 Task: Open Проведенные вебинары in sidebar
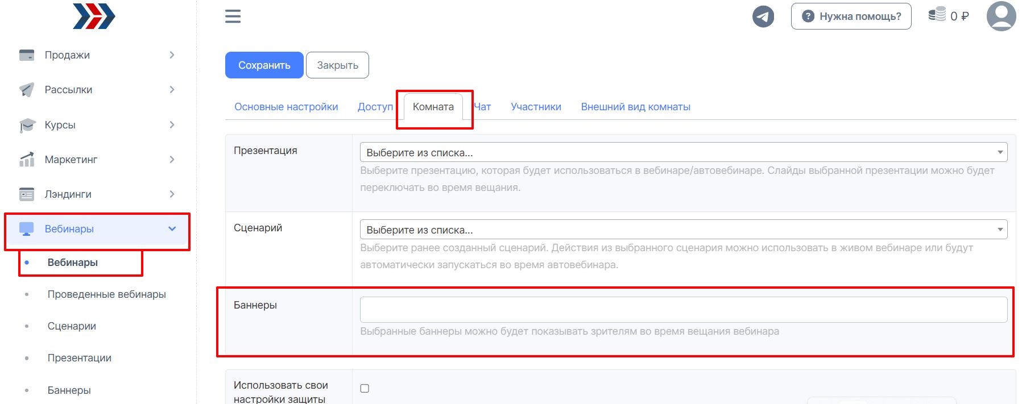click(106, 294)
